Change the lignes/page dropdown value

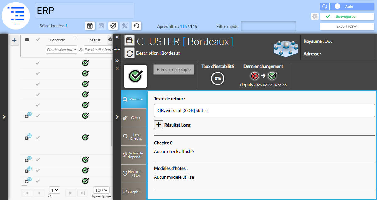[x=101, y=190]
